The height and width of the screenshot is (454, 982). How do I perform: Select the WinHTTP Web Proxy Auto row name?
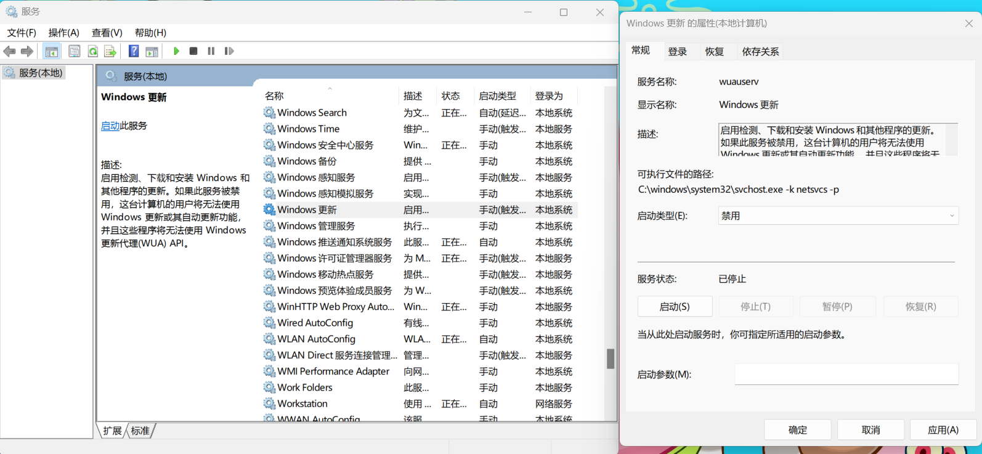click(x=336, y=306)
